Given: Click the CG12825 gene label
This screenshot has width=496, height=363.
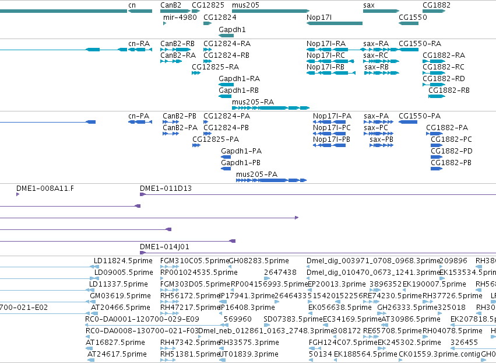Looking at the screenshot, I should click(208, 5).
